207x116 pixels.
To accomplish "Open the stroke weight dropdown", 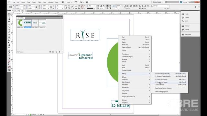I will pyautogui.click(x=95, y=6).
